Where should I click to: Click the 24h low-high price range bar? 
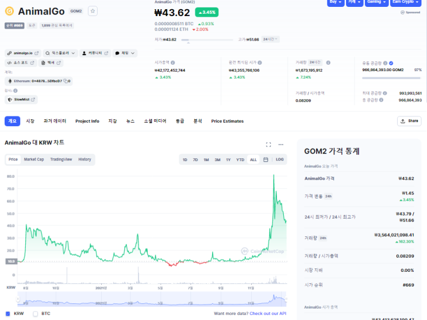coord(207,40)
